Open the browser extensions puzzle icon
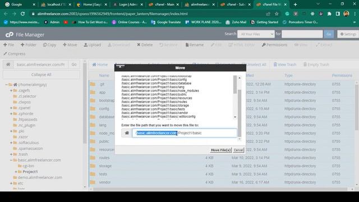This screenshot has width=359, height=202. (x=329, y=13)
